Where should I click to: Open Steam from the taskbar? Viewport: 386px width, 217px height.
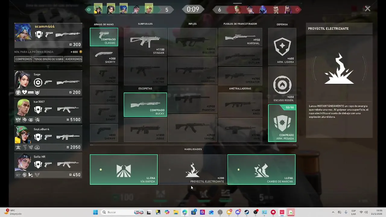pos(247,212)
